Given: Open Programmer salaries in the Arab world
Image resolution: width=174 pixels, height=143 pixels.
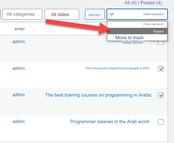Looking at the screenshot, I should [110, 122].
